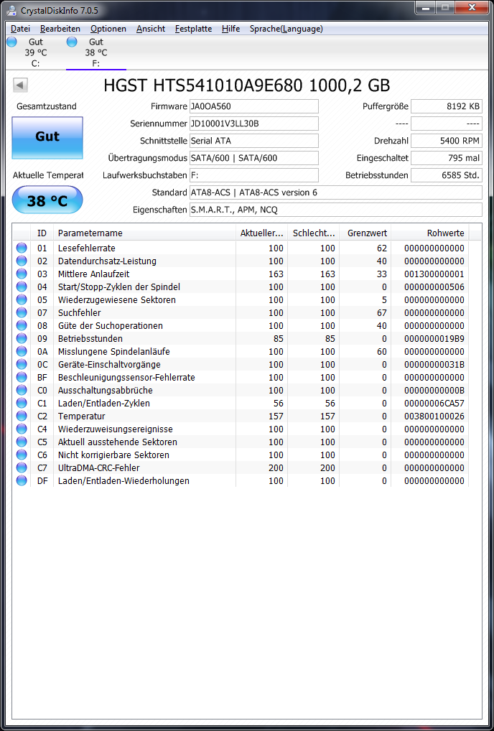Click the HGST HTS541010A9E680 disk title
Image resolution: width=494 pixels, height=731 pixels.
coord(246,85)
